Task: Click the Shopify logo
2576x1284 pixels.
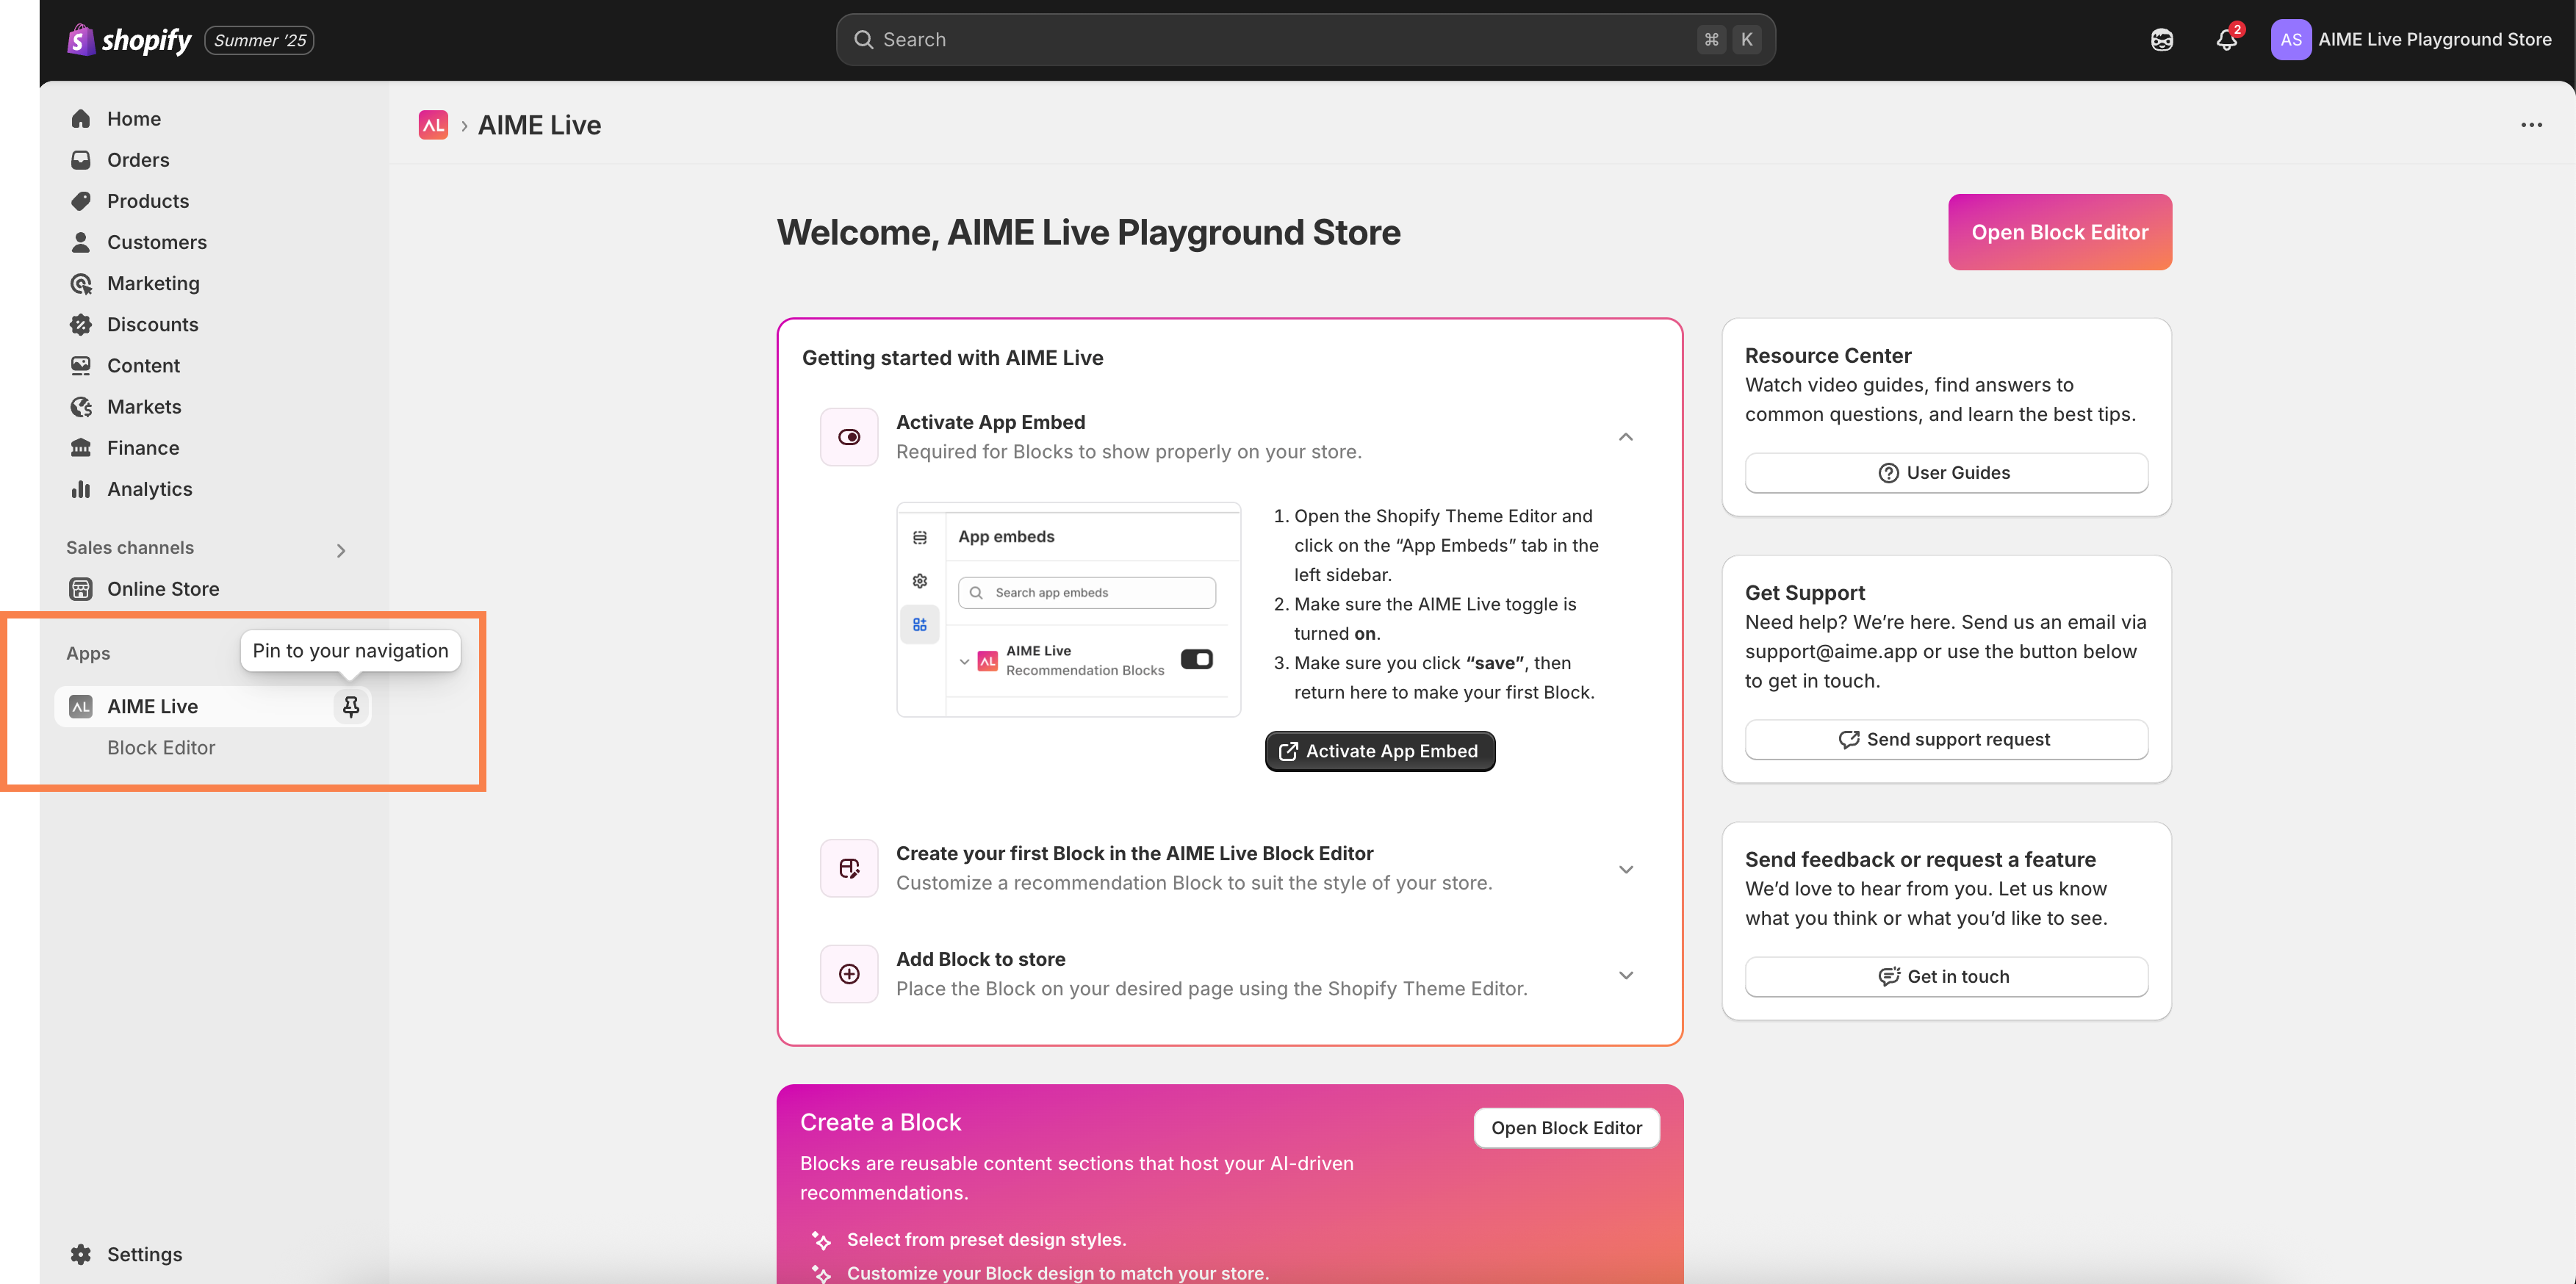Action: (128, 40)
